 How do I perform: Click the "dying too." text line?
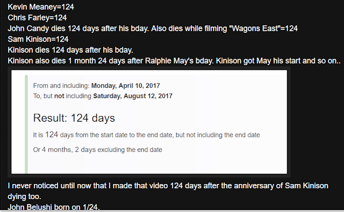click(x=24, y=196)
